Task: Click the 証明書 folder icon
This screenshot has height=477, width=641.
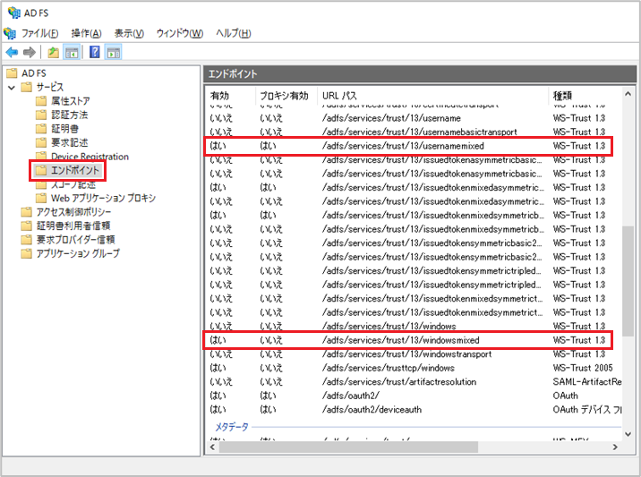Action: point(41,129)
